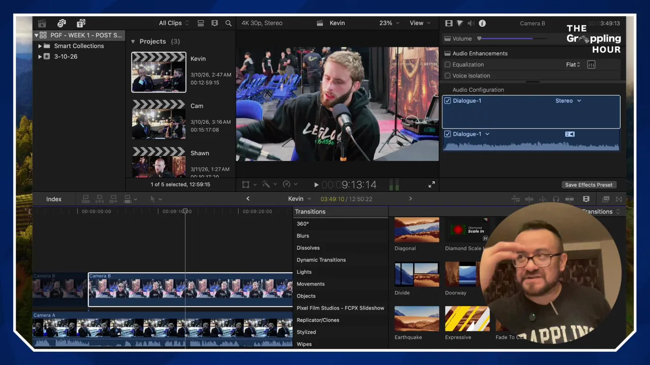Show the Effects browser icon
This screenshot has width=650, height=365.
(x=606, y=199)
